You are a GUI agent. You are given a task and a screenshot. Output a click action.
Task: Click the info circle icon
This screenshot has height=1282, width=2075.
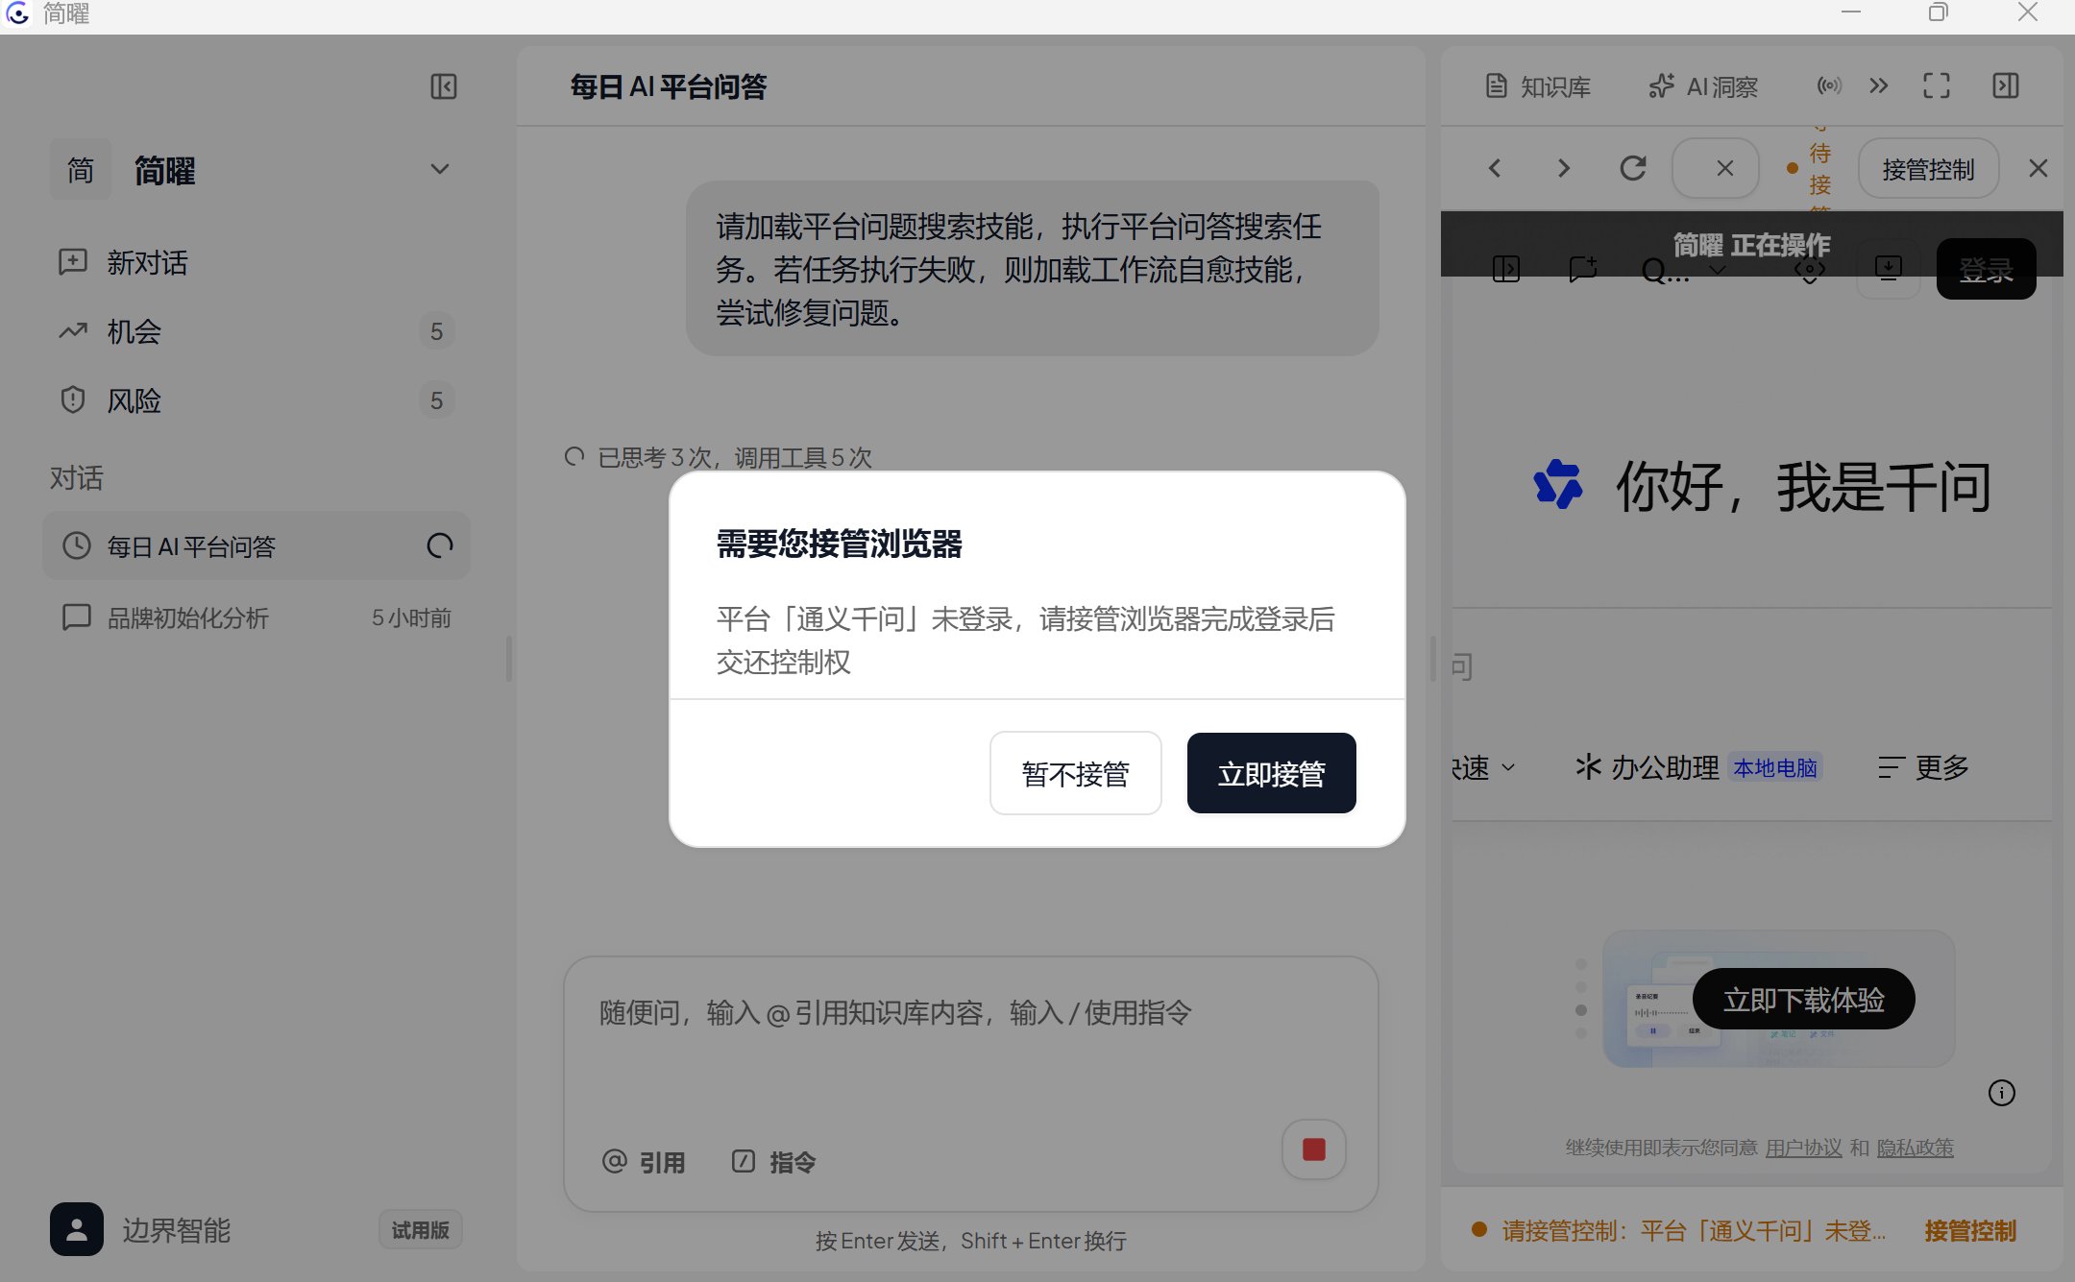click(x=2001, y=1093)
